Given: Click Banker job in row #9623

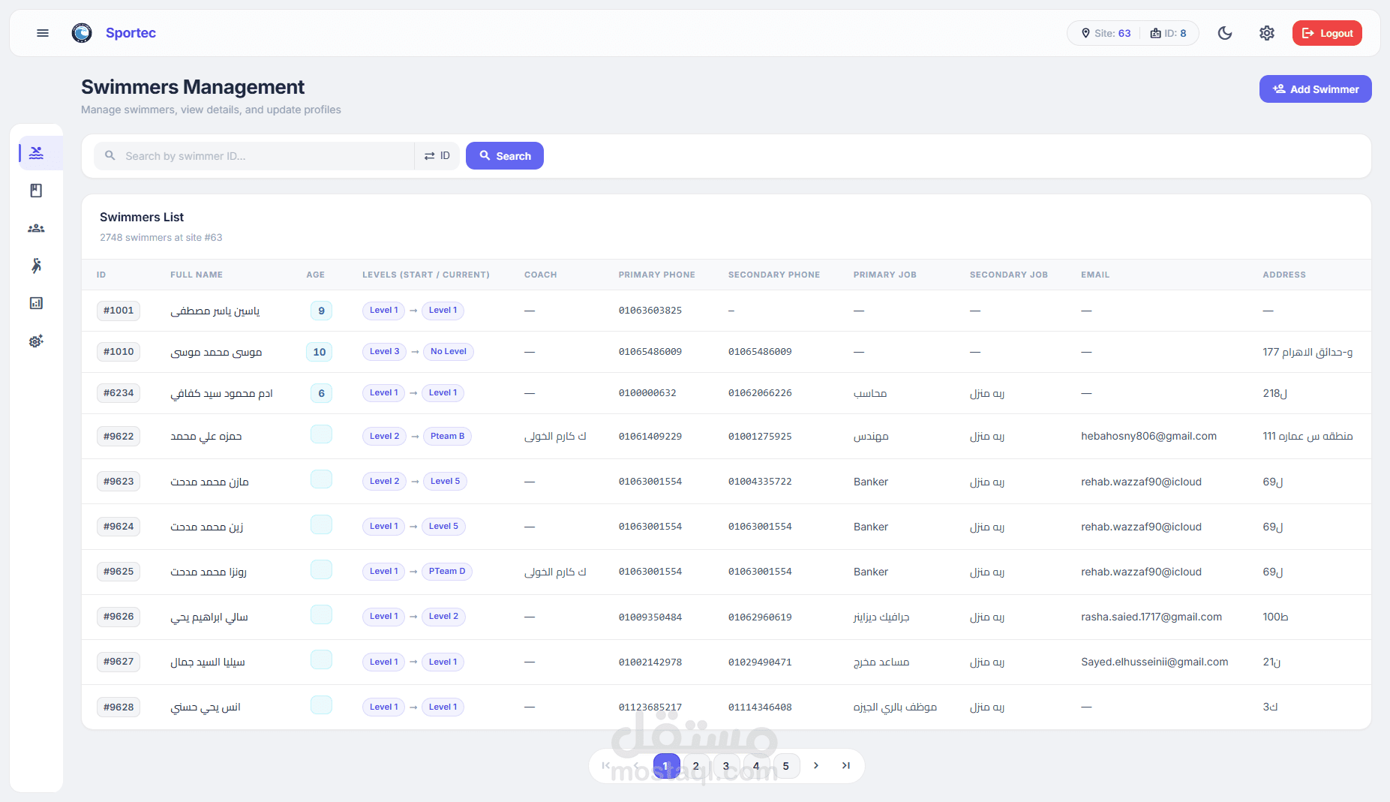Looking at the screenshot, I should coord(871,482).
